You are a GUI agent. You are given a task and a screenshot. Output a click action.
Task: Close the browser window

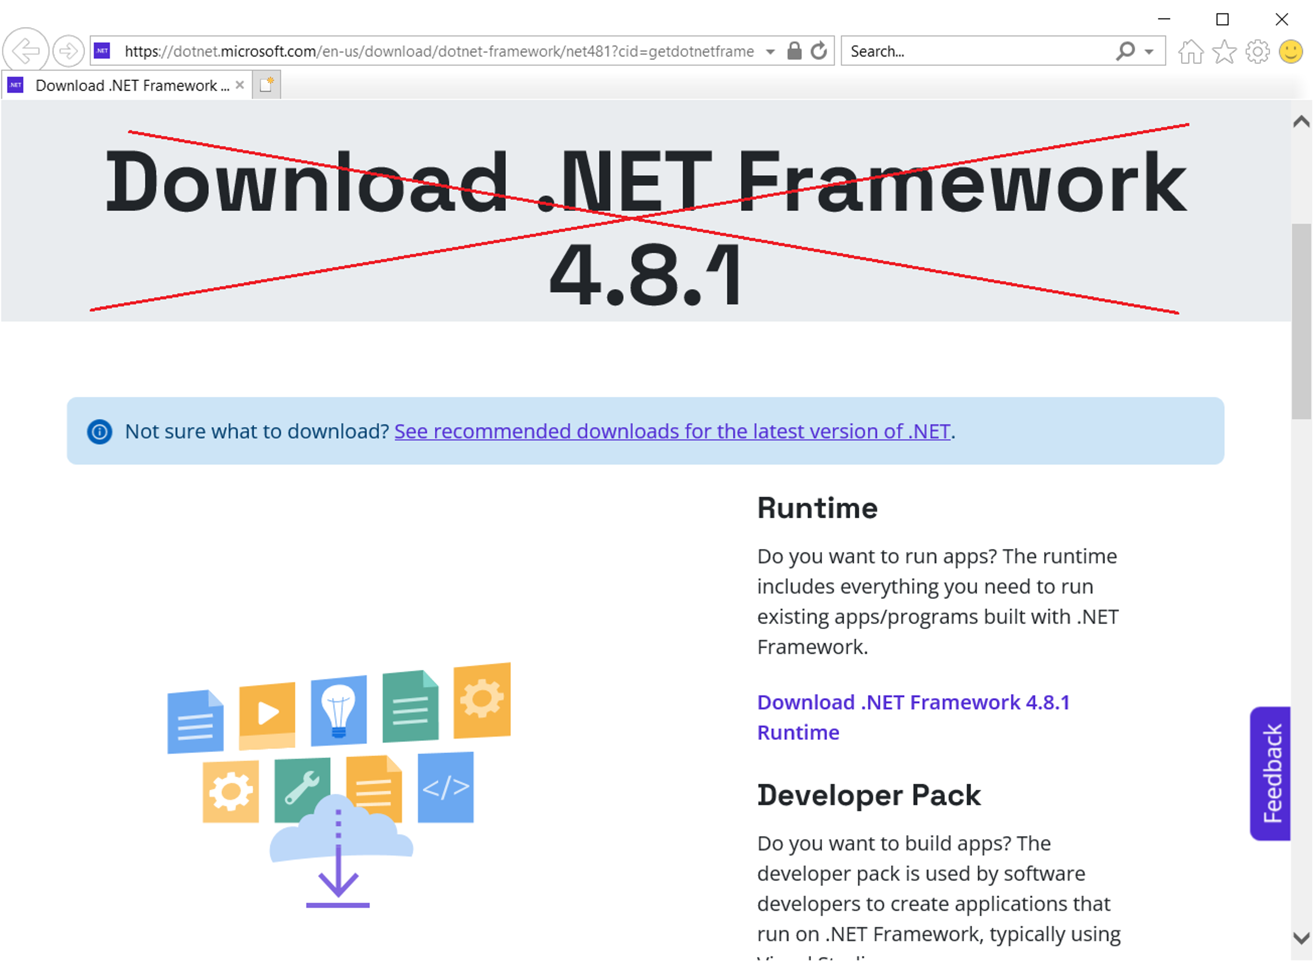(x=1282, y=19)
